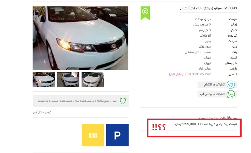Click the yellow barcode tile
Image resolution: width=251 pixels, height=153 pixels.
93,135
